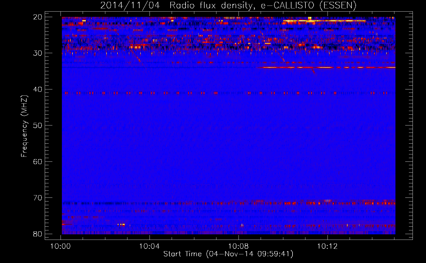
Task: Click the 10:04 time tick label
Action: (150, 246)
